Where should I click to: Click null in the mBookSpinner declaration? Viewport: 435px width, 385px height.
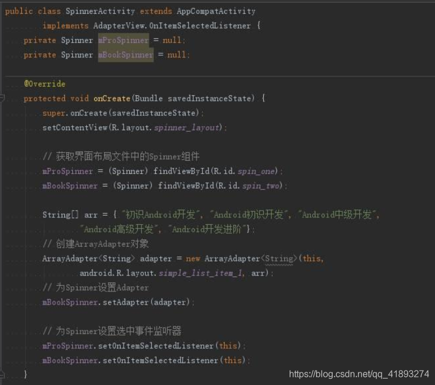point(176,55)
